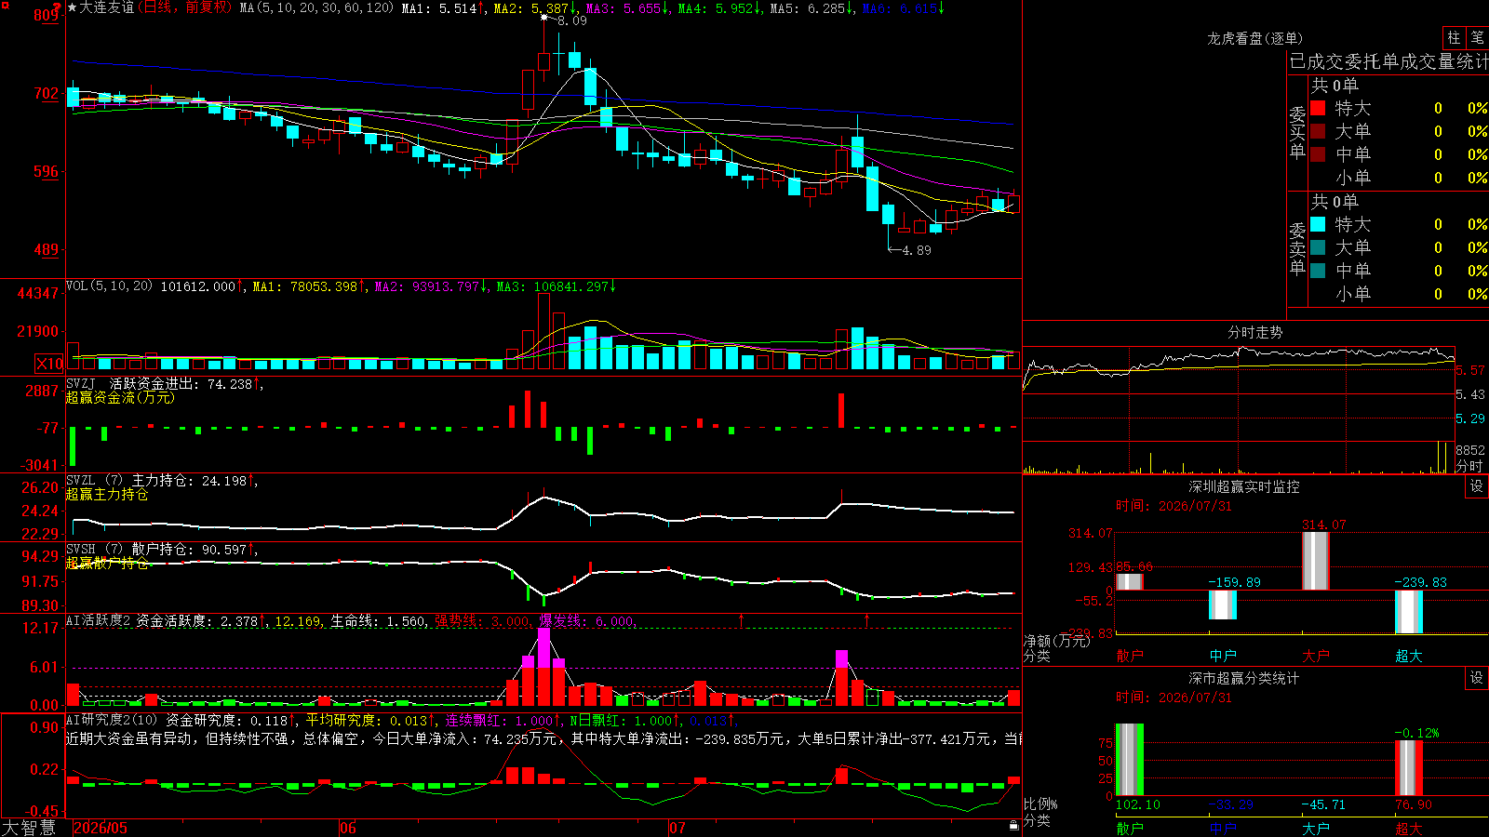Viewport: 1489px width, 837px height.
Task: Open settings 设 for 深圳超赢实时监控
Action: [1477, 486]
